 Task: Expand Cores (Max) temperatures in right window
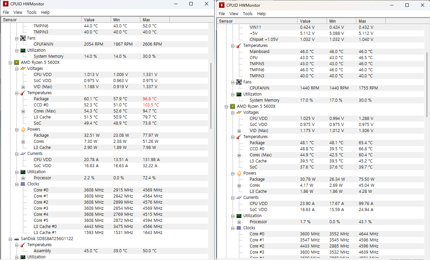point(239,155)
